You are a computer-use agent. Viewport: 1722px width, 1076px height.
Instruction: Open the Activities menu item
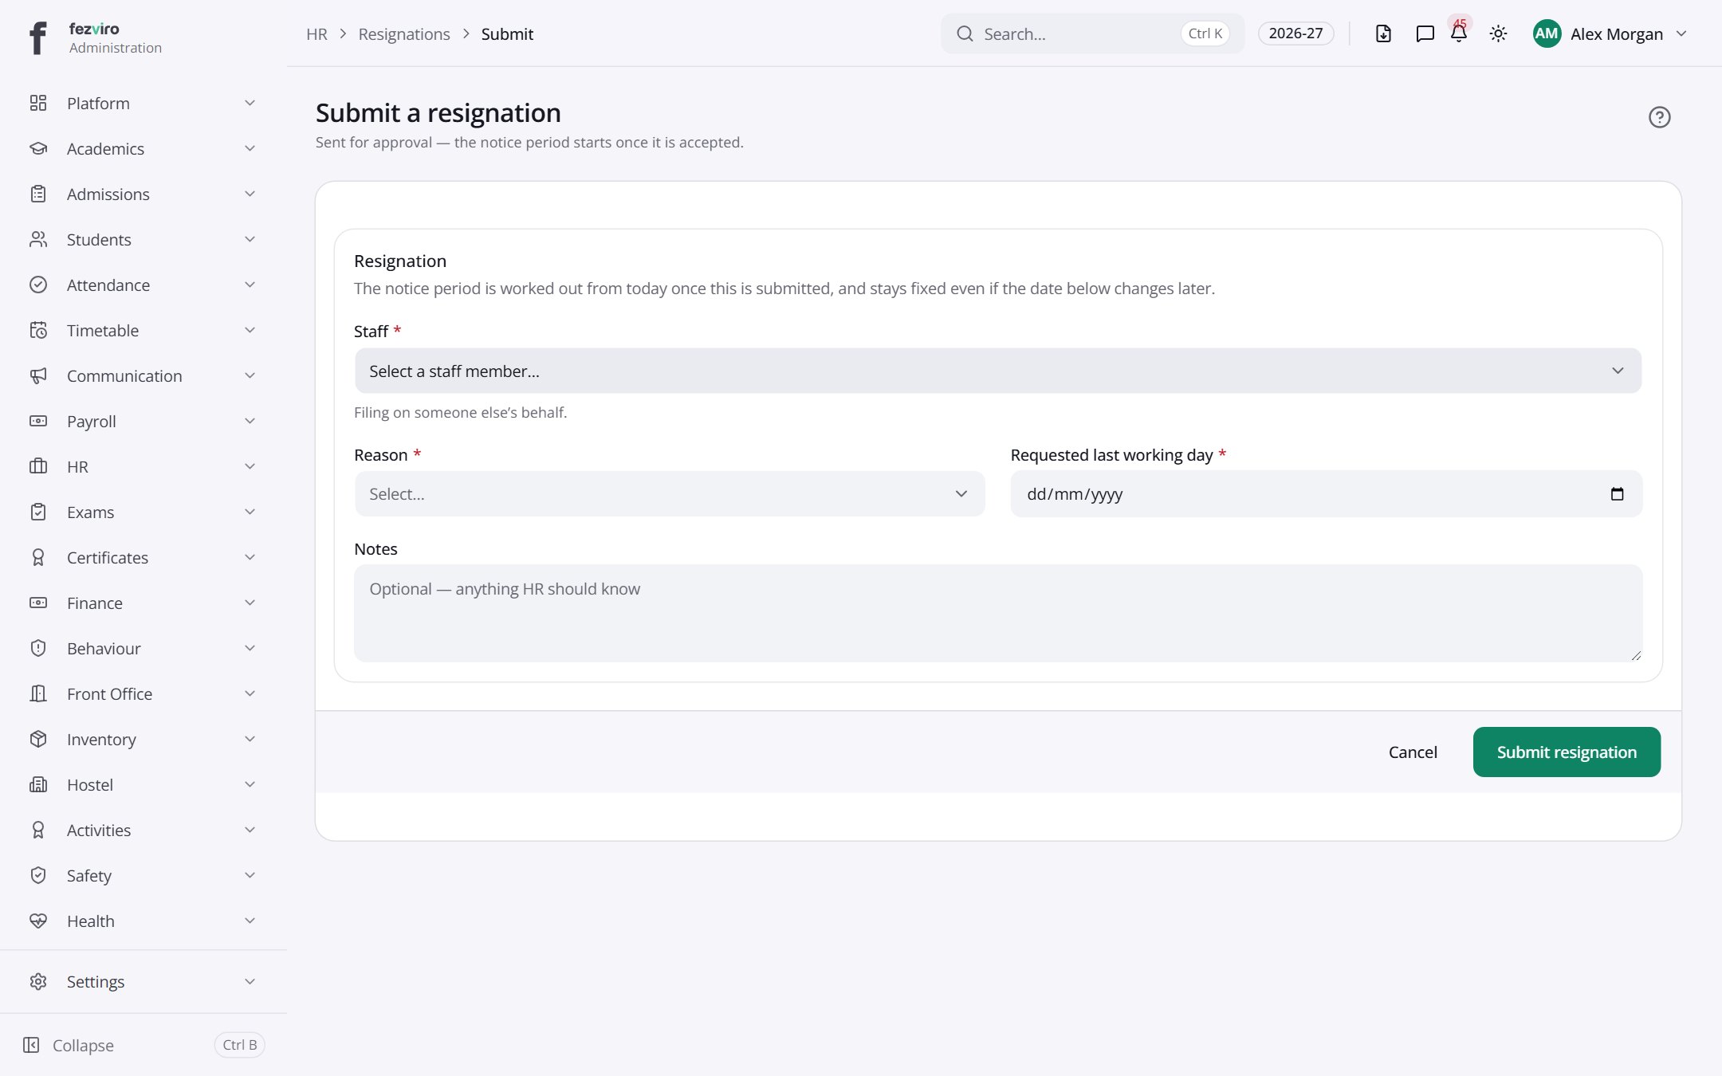coord(143,830)
